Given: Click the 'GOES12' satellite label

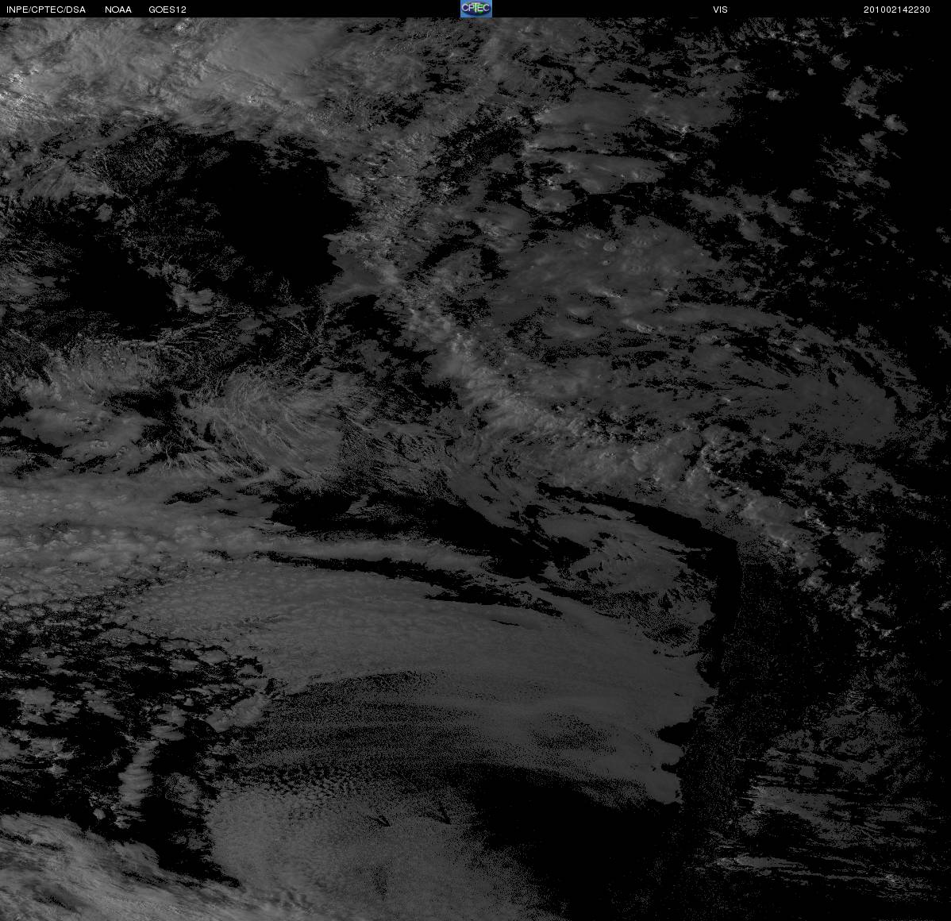Looking at the screenshot, I should (167, 10).
